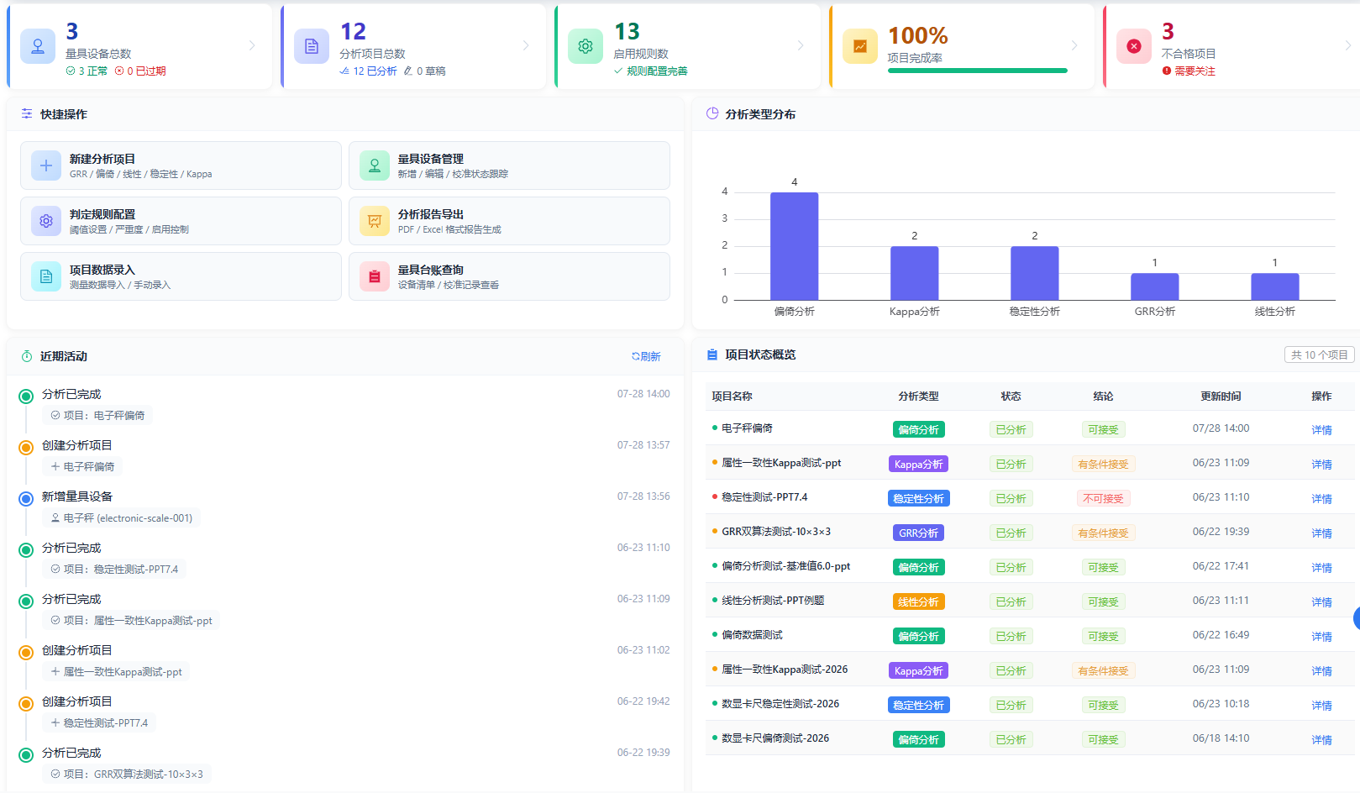Click the 线性分析 bar in chart
The image size is (1360, 793).
1274,286
